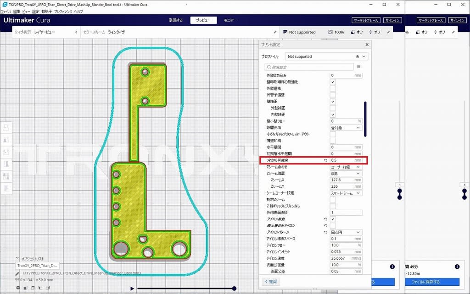Select the Support Blocker tool
This screenshot has height=294, width=470.
[6, 188]
